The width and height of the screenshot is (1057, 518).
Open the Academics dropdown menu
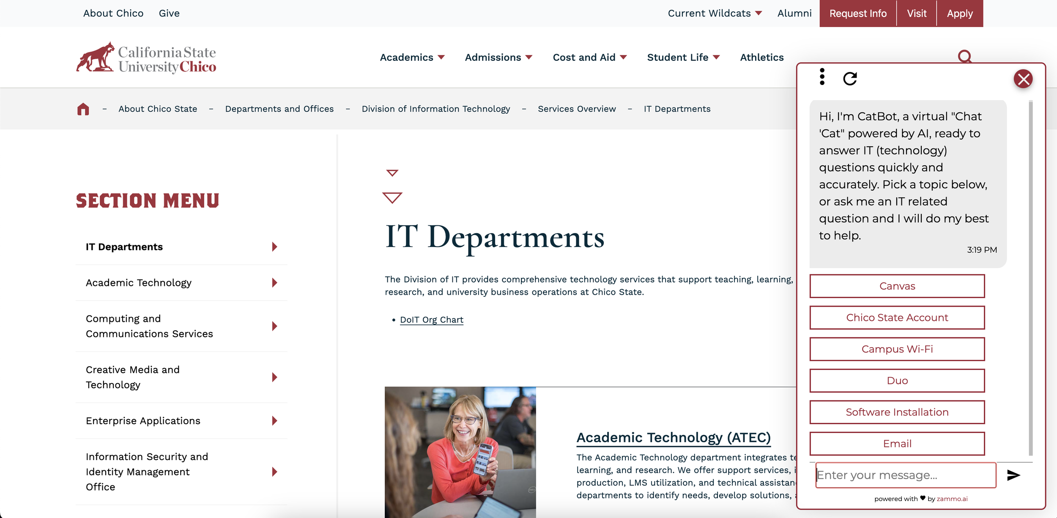tap(412, 58)
